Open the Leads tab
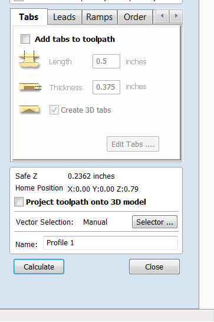214x322 pixels. 64,17
